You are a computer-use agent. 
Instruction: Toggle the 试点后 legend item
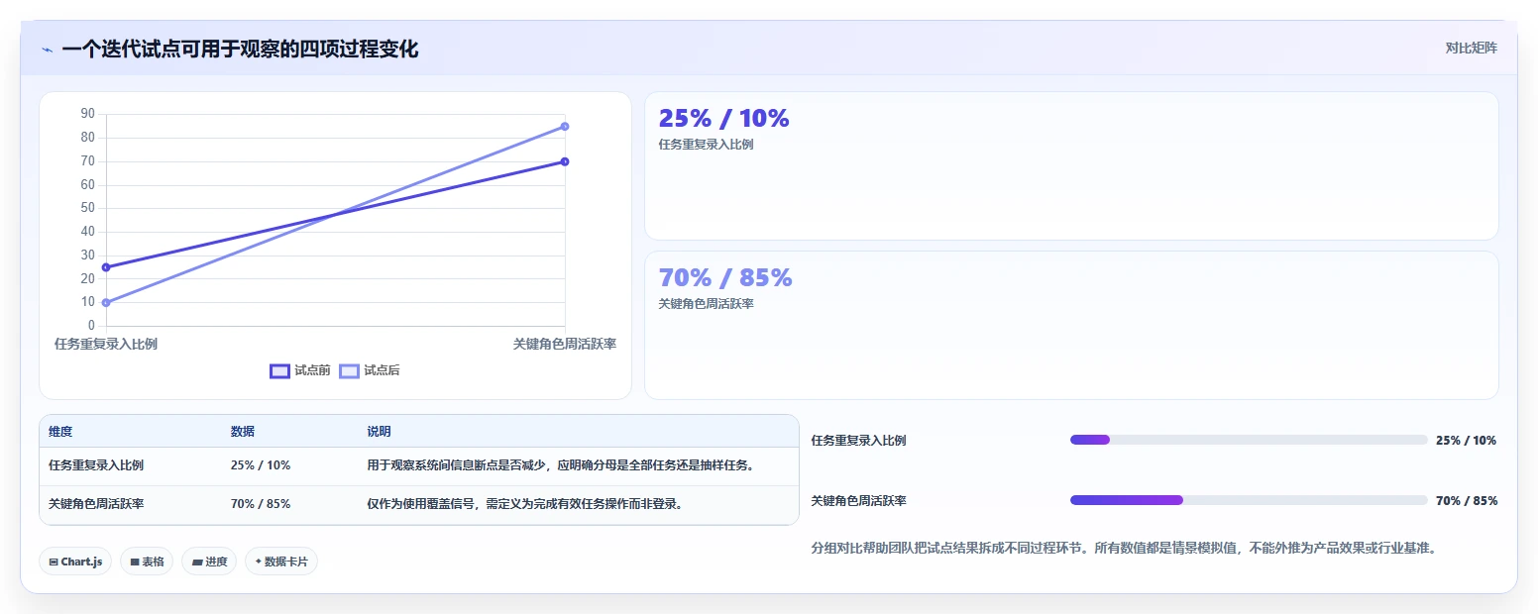coord(370,370)
